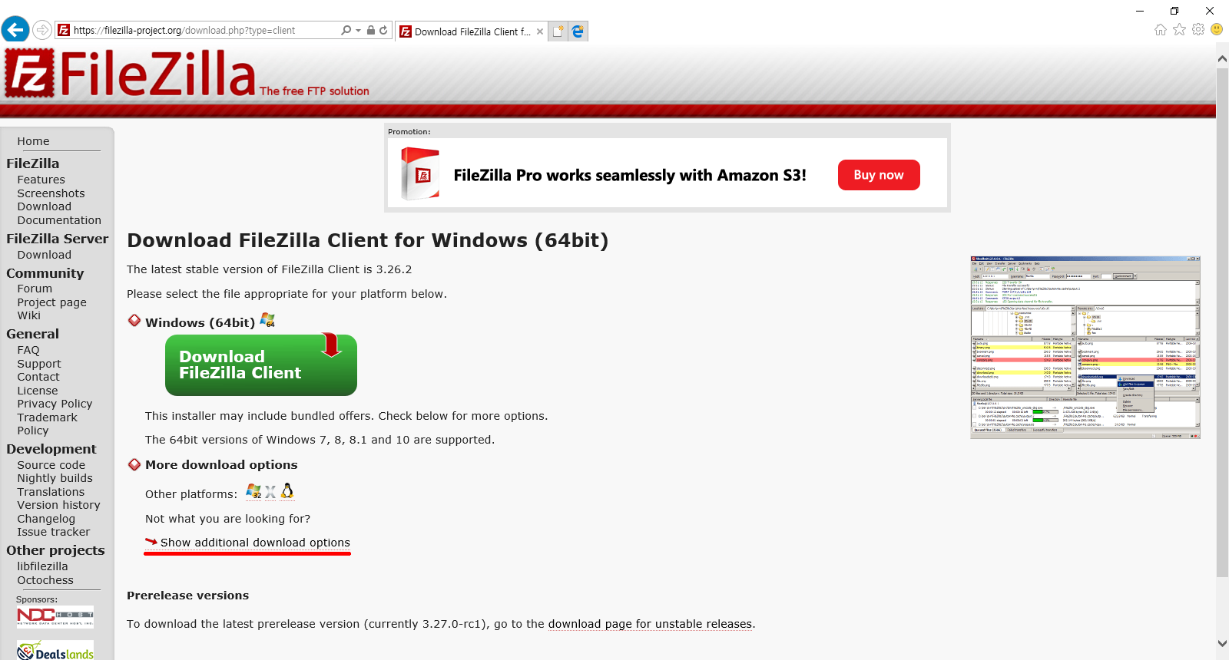Open Version history link
1229x660 pixels.
pos(58,505)
